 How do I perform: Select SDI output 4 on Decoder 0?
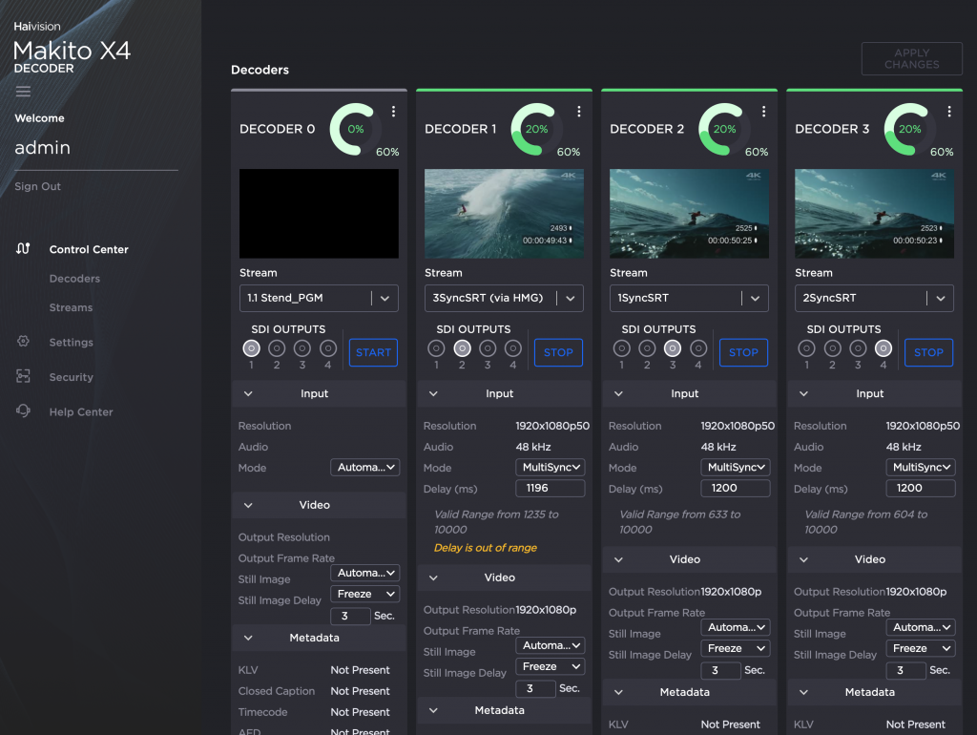click(328, 348)
